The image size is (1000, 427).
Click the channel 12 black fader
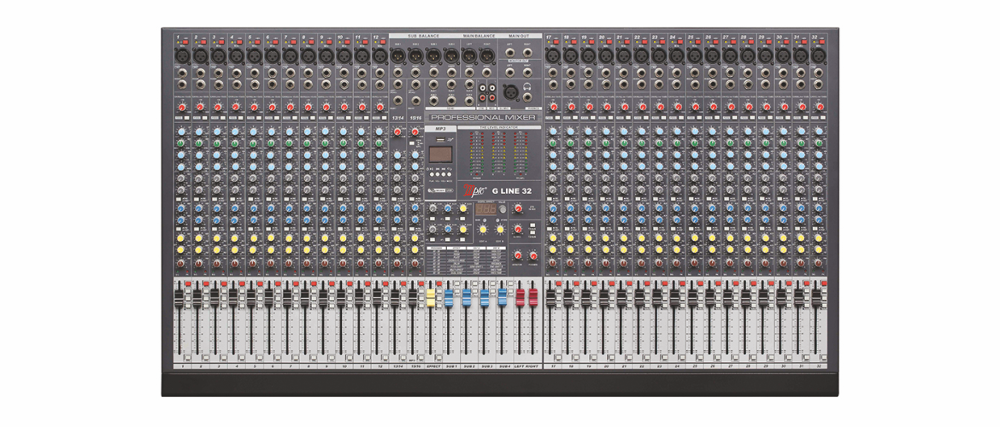click(377, 295)
